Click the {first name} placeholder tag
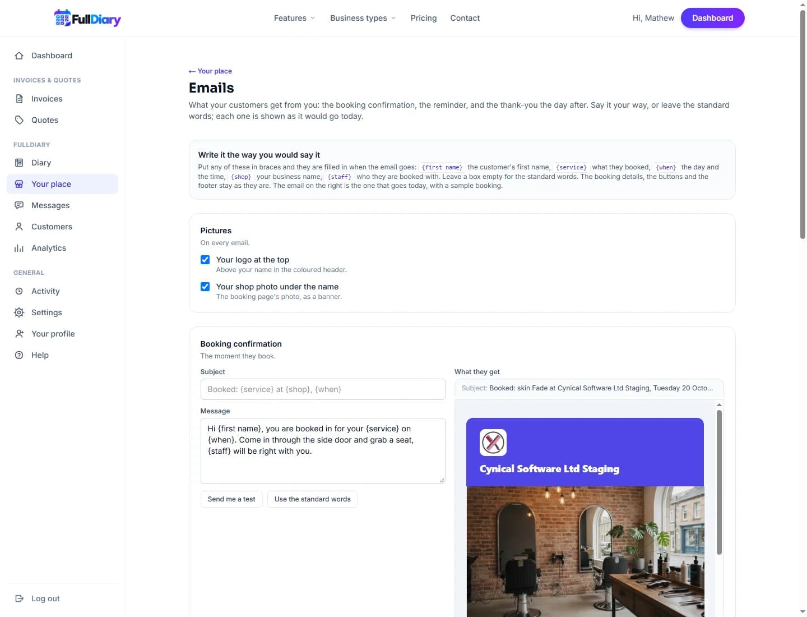 (x=442, y=167)
